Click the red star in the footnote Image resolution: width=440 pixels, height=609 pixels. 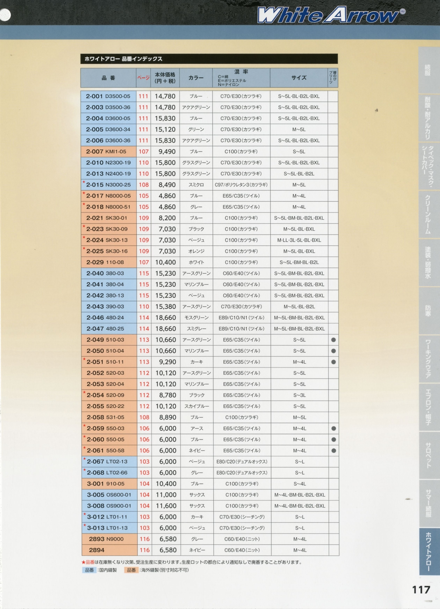pyautogui.click(x=83, y=562)
